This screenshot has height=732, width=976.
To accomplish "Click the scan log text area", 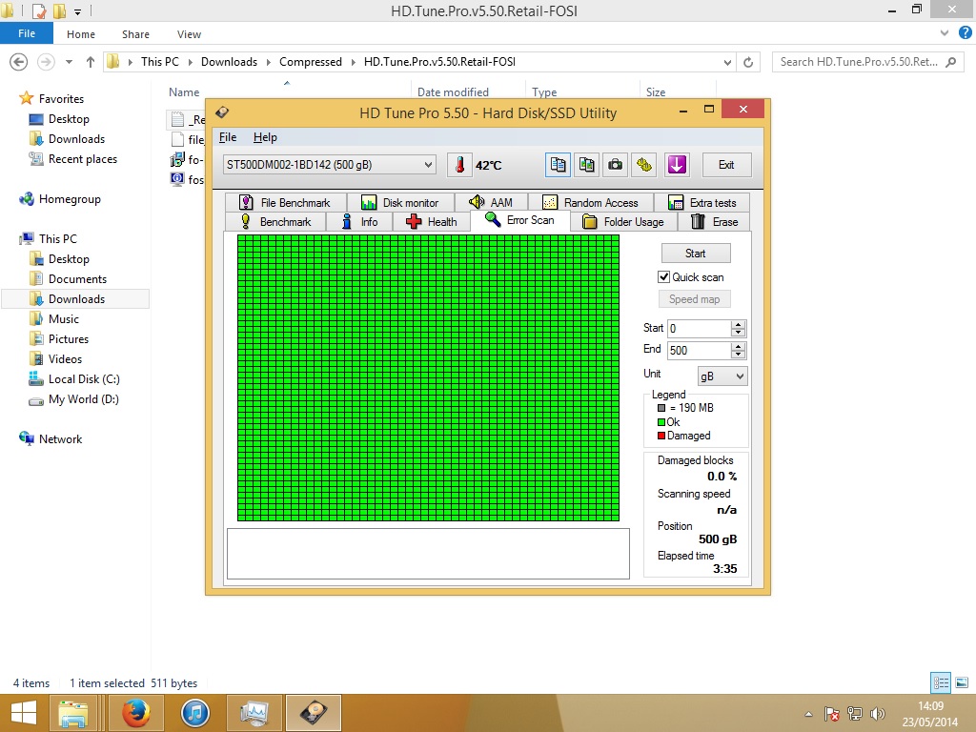I will [x=428, y=554].
